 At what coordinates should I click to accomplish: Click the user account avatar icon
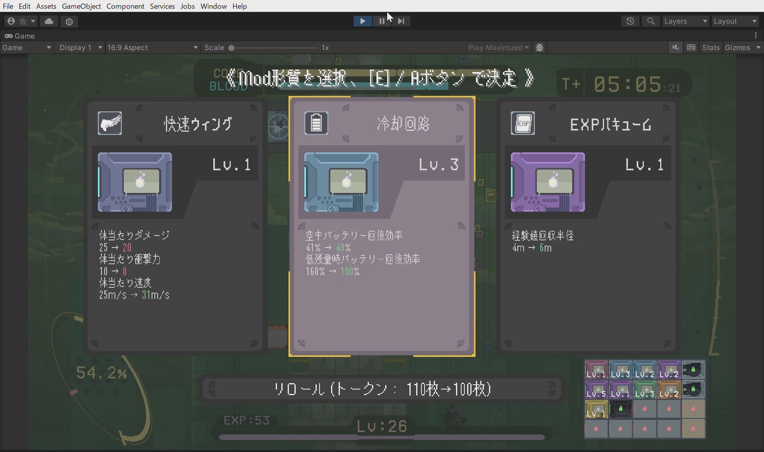[x=11, y=21]
